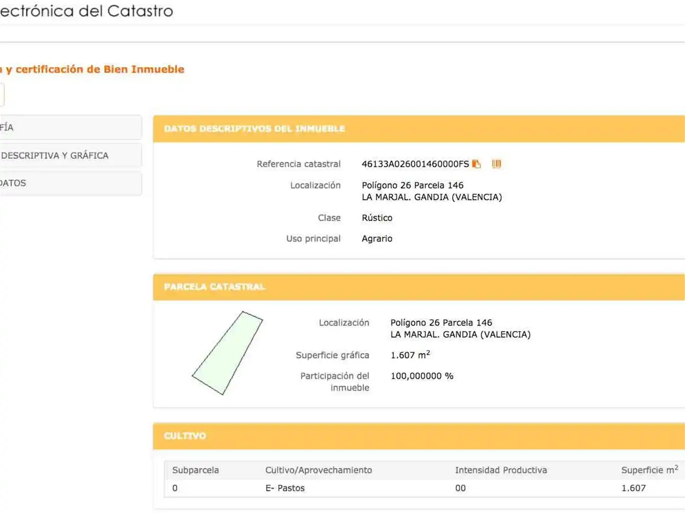685x513 pixels.
Task: Click the E- Pastos crop cell
Action: (285, 488)
